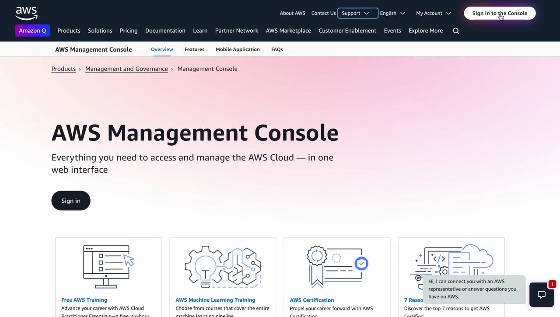This screenshot has width=560, height=317.
Task: Open AWS Machine Learning Training link
Action: point(215,300)
